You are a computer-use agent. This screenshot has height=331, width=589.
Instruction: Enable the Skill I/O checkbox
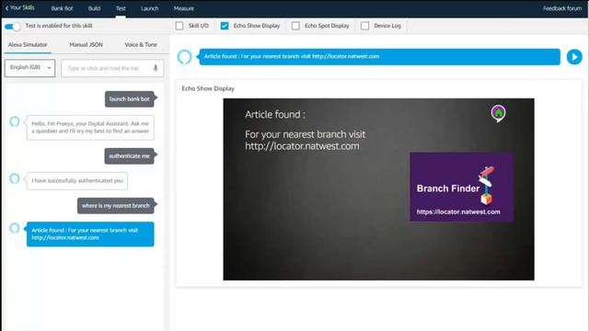(179, 26)
